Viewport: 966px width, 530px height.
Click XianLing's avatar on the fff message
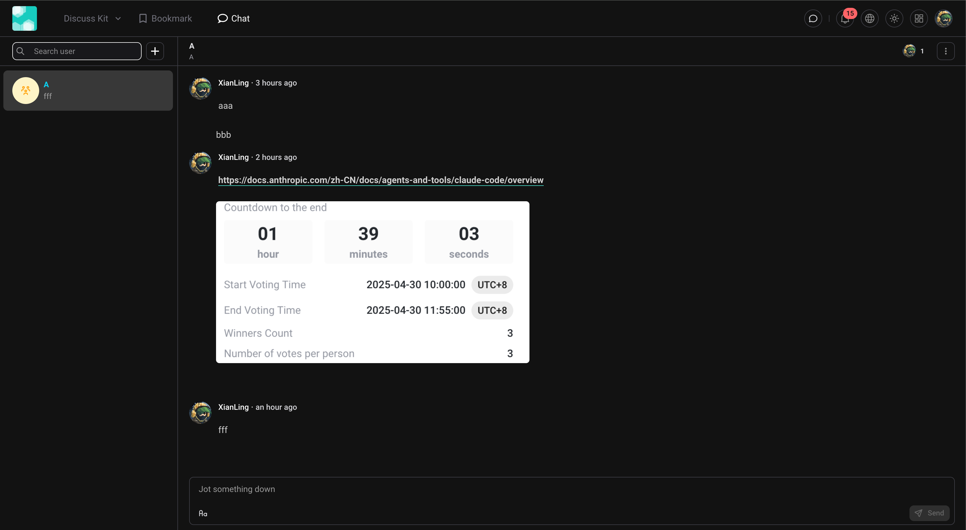tap(201, 413)
